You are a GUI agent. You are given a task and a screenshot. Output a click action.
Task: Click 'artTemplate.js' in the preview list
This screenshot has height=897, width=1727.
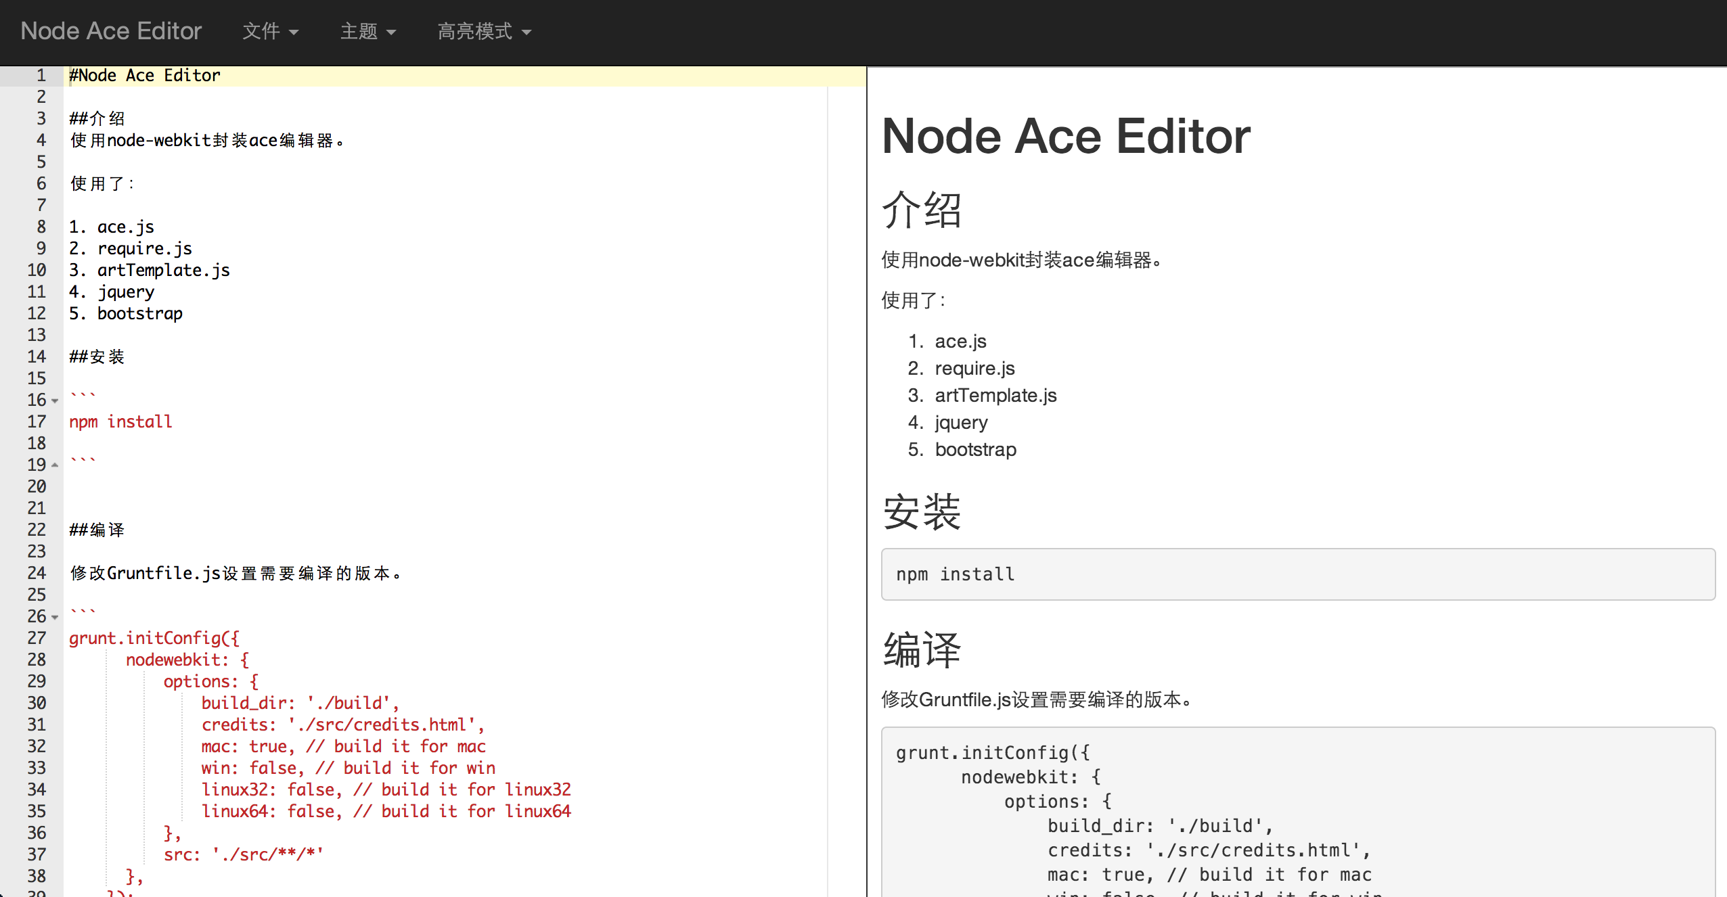[x=995, y=396]
